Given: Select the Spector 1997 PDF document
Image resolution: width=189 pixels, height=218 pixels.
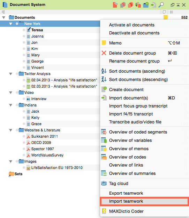Looking at the screenshot, I should [x=43, y=149].
